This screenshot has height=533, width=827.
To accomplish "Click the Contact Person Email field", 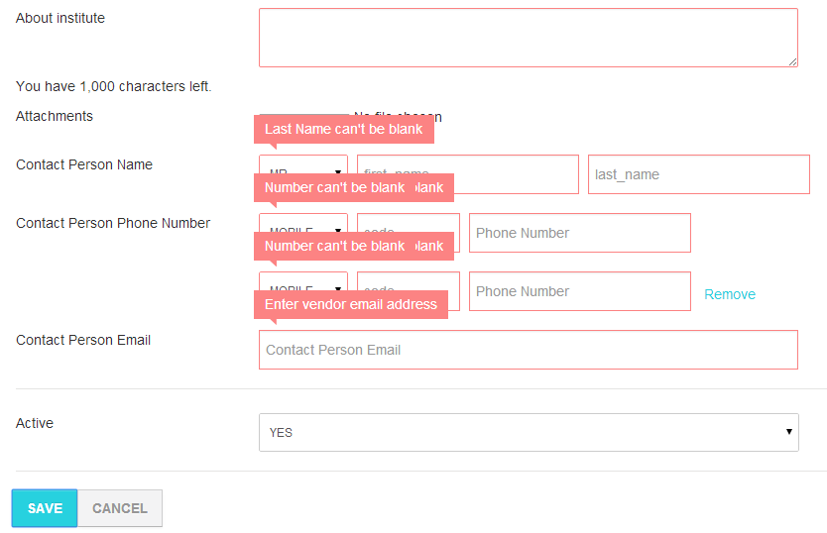I will click(x=528, y=350).
